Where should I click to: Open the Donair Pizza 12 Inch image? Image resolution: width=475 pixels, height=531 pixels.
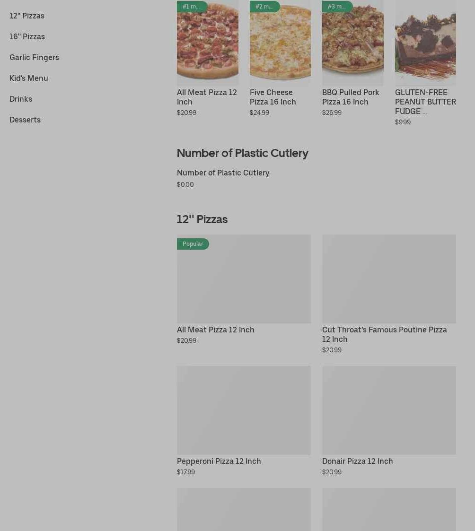pos(389,410)
